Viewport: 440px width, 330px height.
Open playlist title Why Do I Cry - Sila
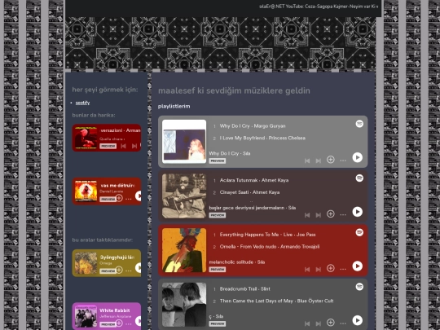230,153
